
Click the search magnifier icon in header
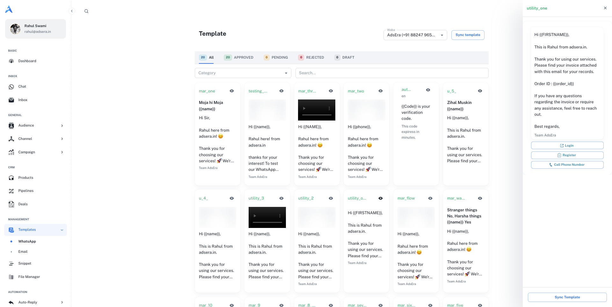pos(86,11)
